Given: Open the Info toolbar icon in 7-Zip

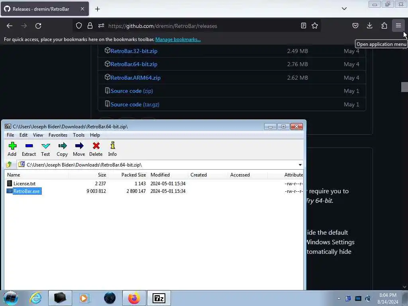Looking at the screenshot, I should (x=112, y=149).
